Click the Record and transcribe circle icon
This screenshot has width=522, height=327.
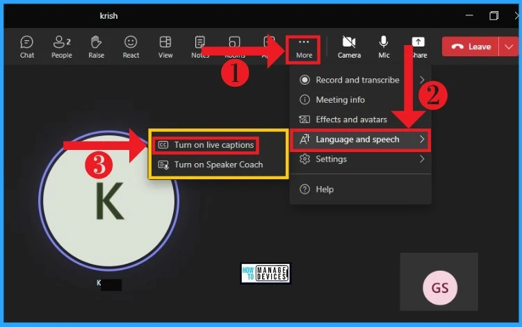click(x=304, y=80)
